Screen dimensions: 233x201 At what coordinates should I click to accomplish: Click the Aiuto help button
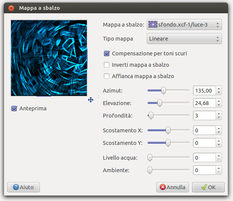[24, 187]
